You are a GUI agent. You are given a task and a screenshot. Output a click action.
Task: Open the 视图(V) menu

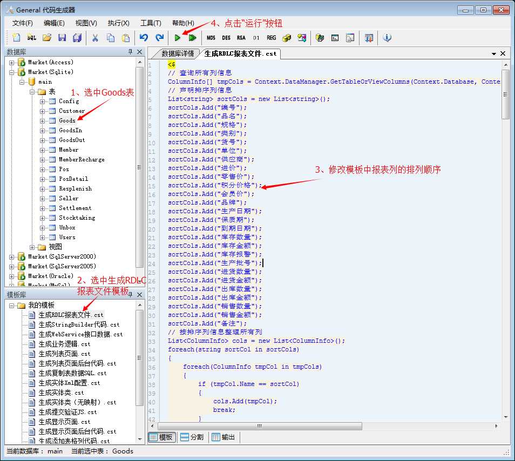pyautogui.click(x=86, y=23)
